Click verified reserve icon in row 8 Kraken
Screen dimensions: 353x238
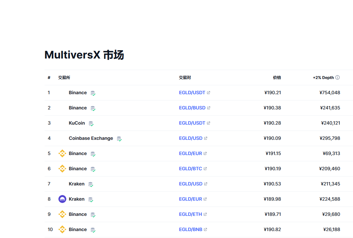(x=90, y=199)
